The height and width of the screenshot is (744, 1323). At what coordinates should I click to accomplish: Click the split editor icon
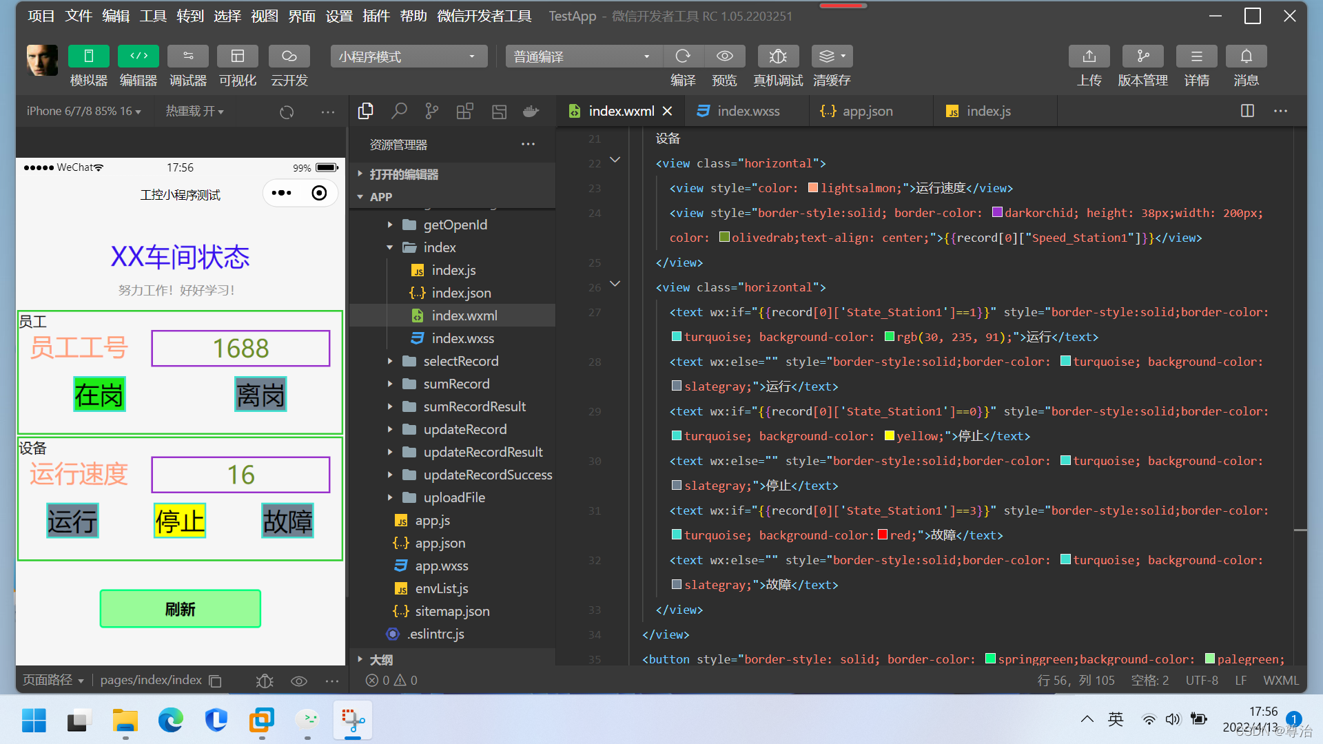tap(1247, 111)
